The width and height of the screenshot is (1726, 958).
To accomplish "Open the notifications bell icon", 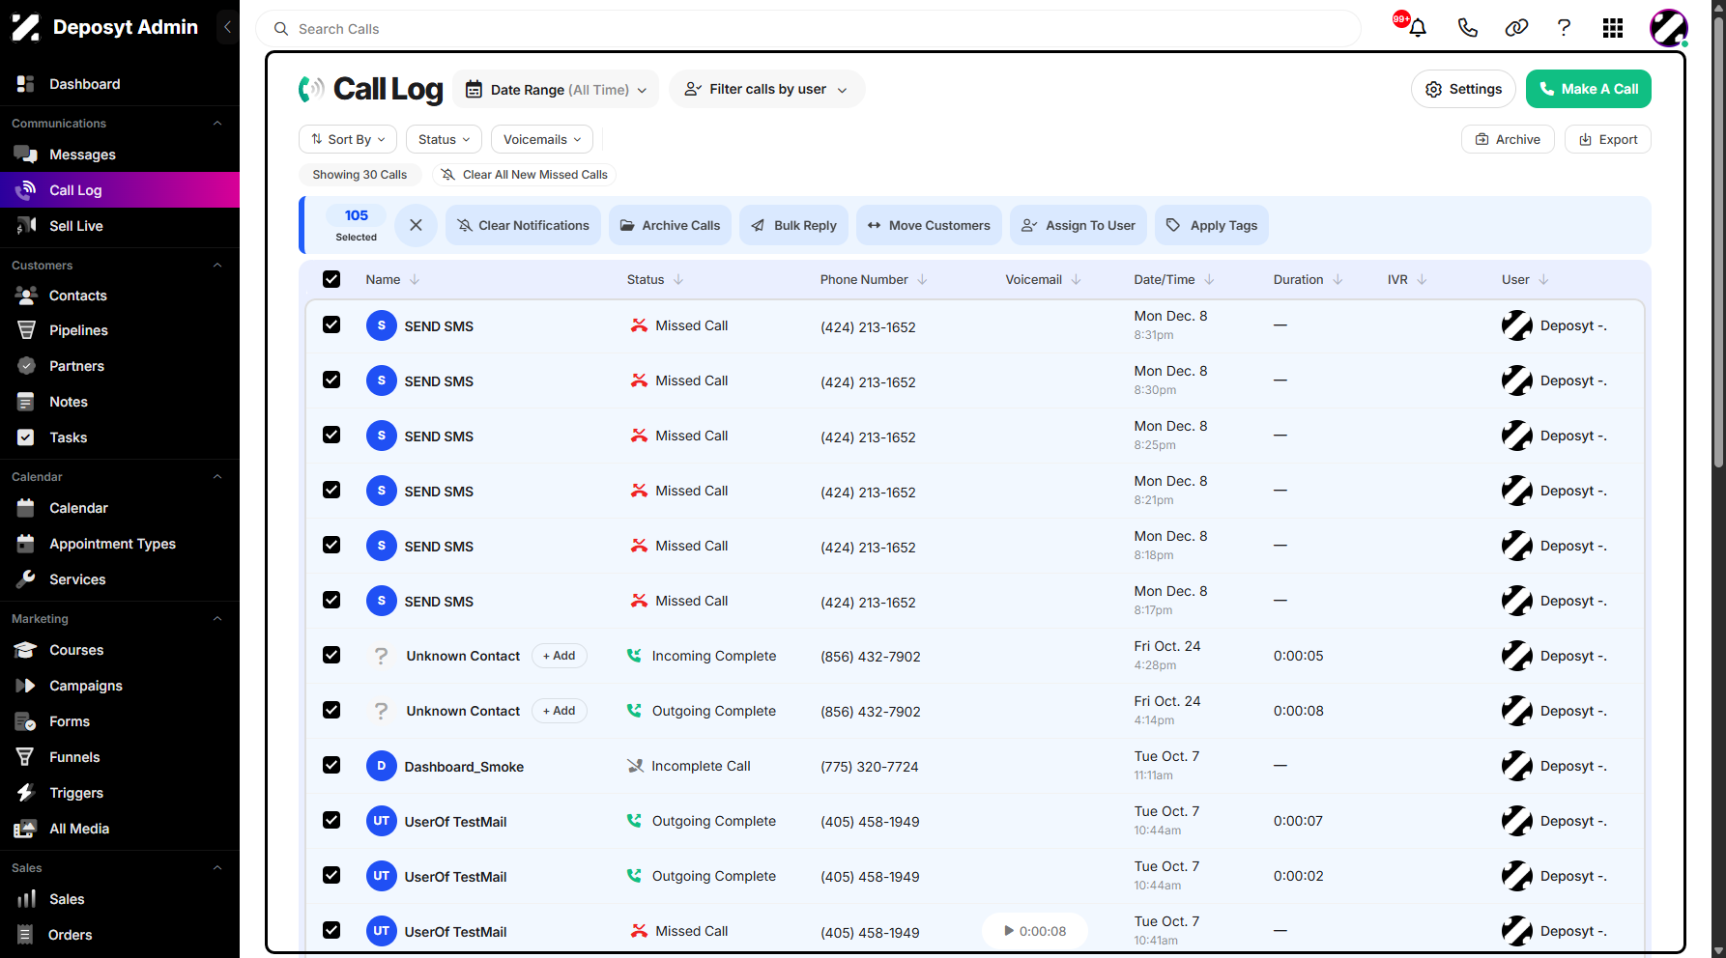I will 1418,28.
